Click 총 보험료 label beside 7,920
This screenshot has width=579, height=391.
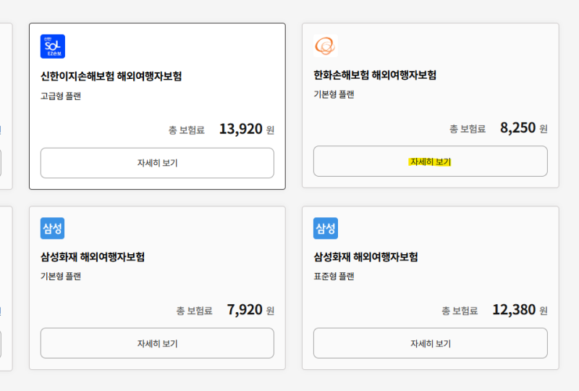coord(194,311)
